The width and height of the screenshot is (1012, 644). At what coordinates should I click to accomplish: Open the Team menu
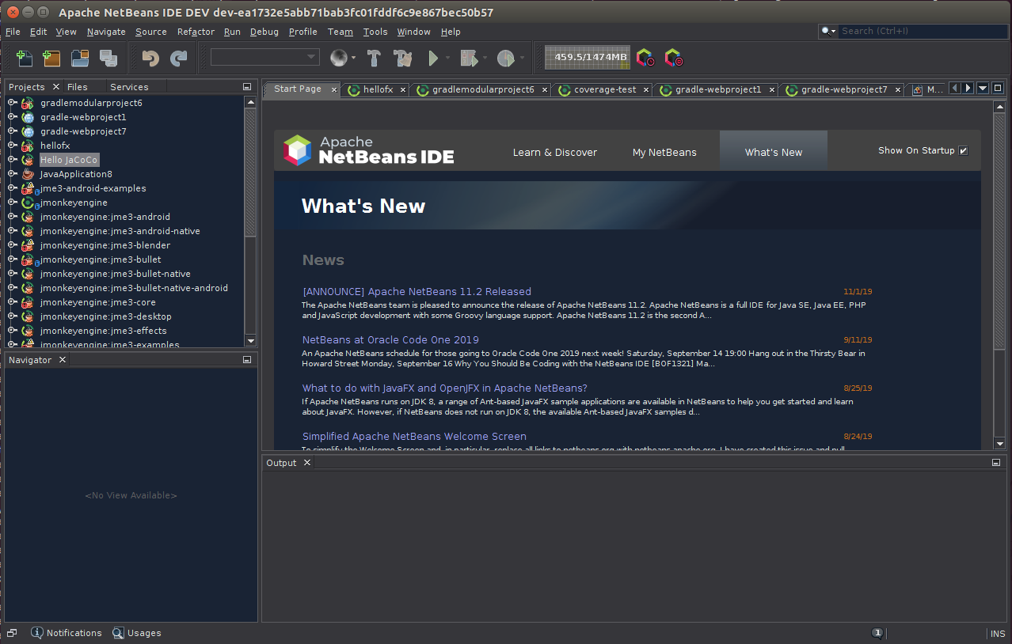coord(341,32)
